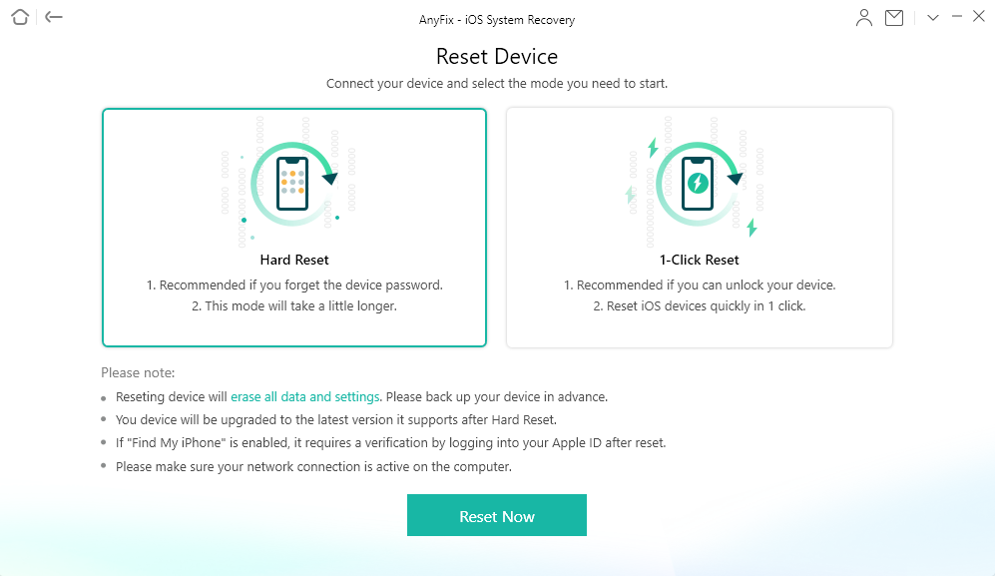Go to the home screen icon
Viewport: 995px width, 576px height.
tap(20, 17)
